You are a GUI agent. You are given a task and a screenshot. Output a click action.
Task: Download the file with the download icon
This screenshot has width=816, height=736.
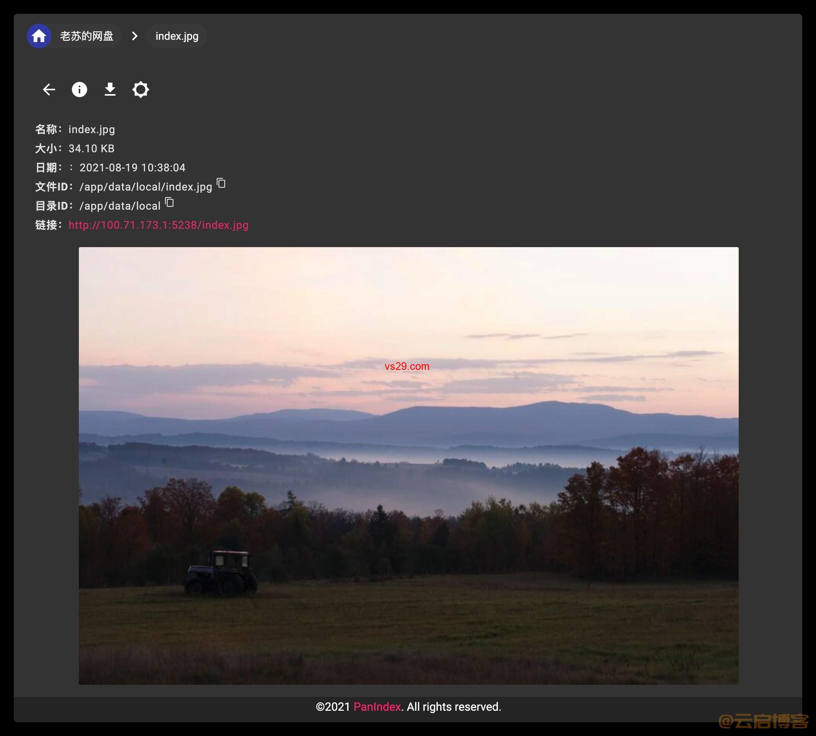click(x=110, y=90)
